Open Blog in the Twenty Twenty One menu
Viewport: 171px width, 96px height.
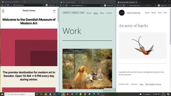point(102,13)
